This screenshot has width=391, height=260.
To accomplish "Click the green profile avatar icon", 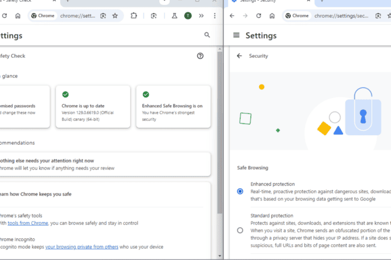I will (x=188, y=16).
